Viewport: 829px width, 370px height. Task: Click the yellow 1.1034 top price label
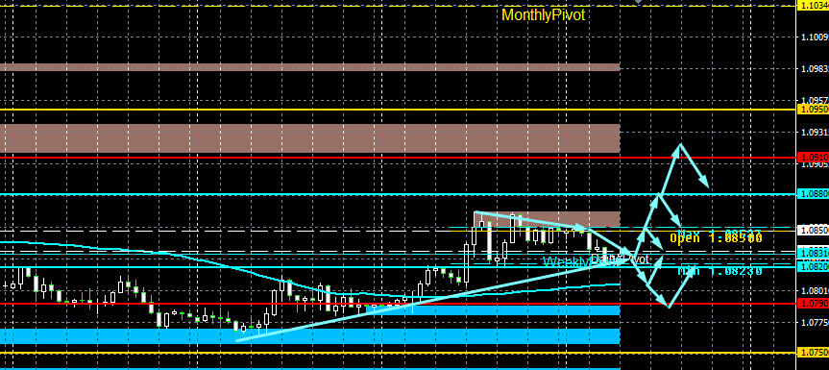point(813,6)
